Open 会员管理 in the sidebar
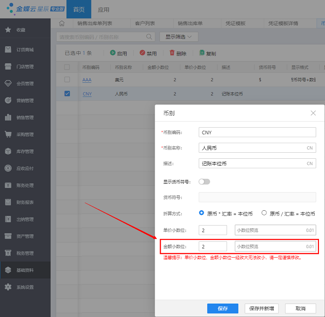 click(25, 84)
